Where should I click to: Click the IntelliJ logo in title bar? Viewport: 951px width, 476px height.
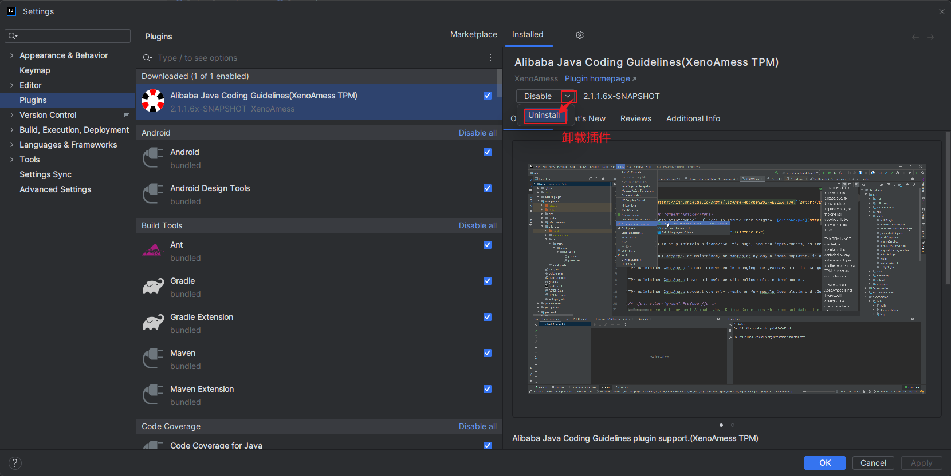[11, 11]
